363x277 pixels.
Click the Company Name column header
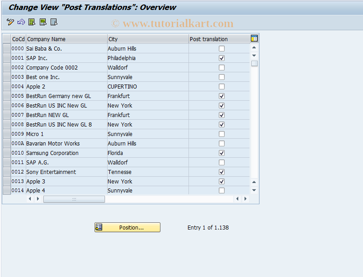(x=66, y=39)
